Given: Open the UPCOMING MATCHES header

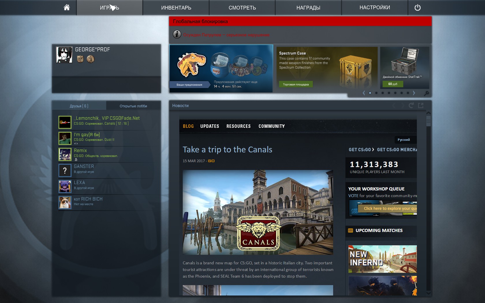Looking at the screenshot, I should (x=379, y=231).
